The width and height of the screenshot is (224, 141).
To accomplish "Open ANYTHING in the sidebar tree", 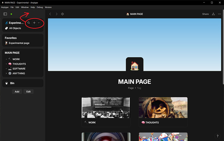I will point(19,73).
